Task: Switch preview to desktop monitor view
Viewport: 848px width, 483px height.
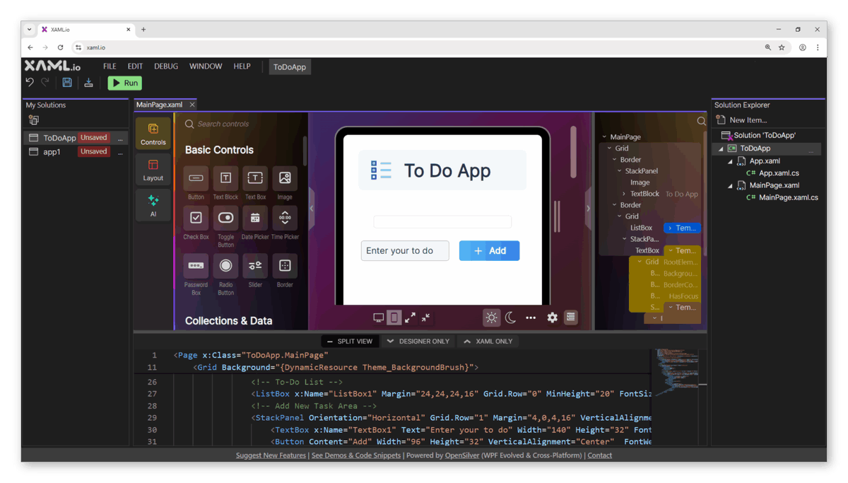Action: 379,318
